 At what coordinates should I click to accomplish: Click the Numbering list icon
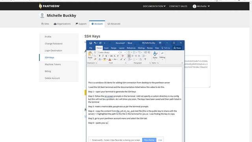tap(134, 52)
